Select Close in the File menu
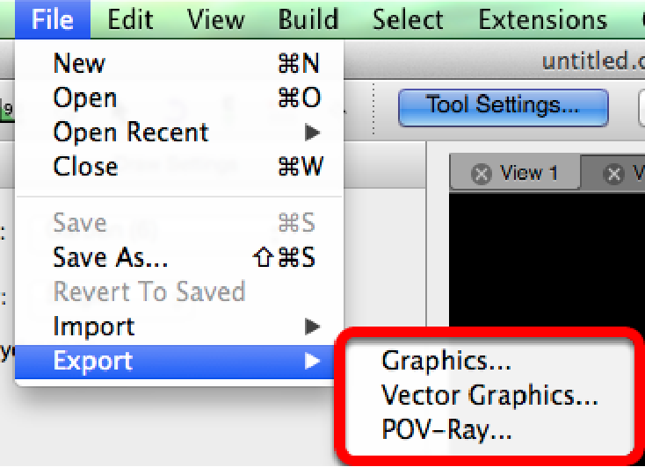Screen dimensions: 645x467 85,167
